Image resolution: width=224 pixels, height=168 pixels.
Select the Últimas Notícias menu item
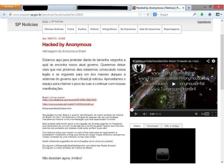(x=54, y=29)
